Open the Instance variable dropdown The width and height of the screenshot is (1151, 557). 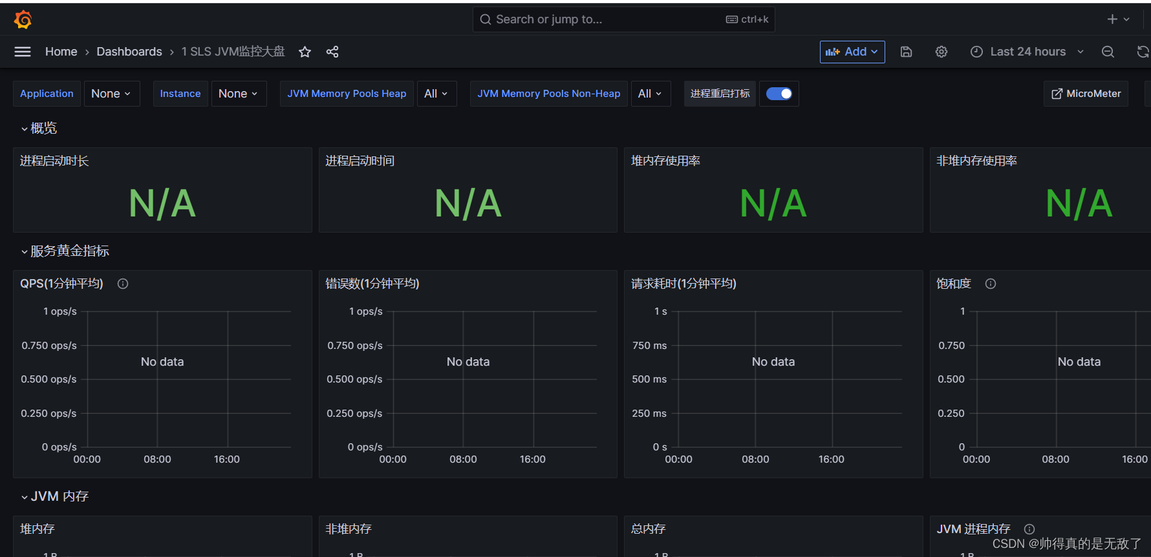[x=239, y=94]
